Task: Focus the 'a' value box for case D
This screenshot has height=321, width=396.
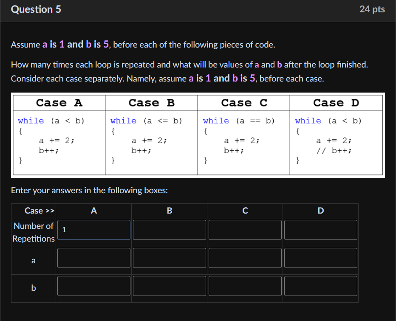Action: pyautogui.click(x=321, y=258)
